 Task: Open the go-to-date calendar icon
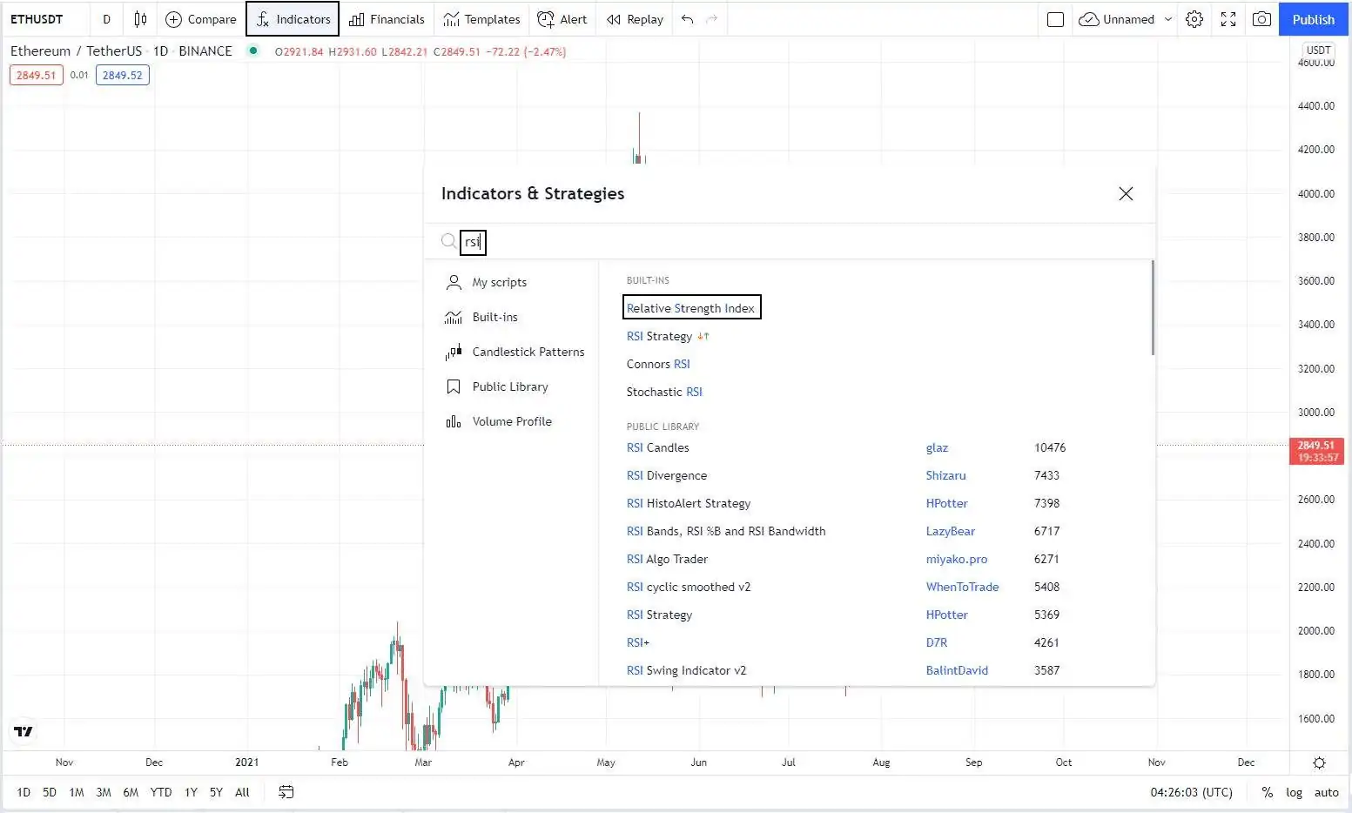pos(286,792)
